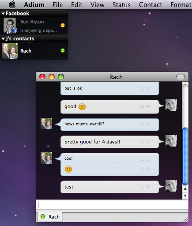Click the Facebook service badge on Ben's avatar

tap(14, 30)
